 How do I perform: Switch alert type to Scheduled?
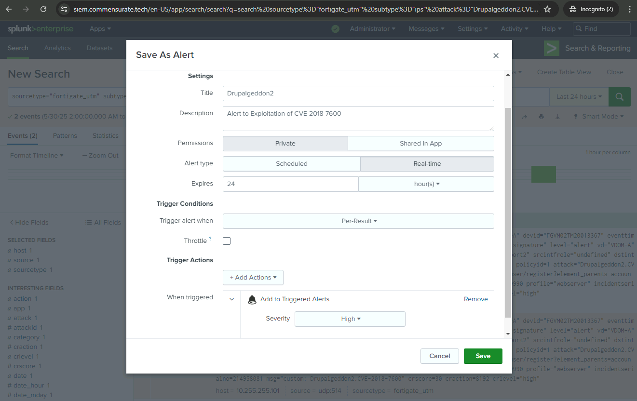coord(291,164)
